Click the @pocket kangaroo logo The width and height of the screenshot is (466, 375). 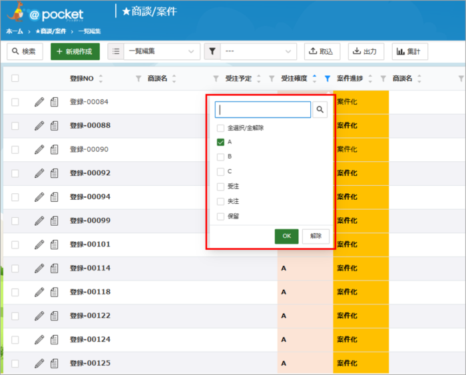pos(45,12)
